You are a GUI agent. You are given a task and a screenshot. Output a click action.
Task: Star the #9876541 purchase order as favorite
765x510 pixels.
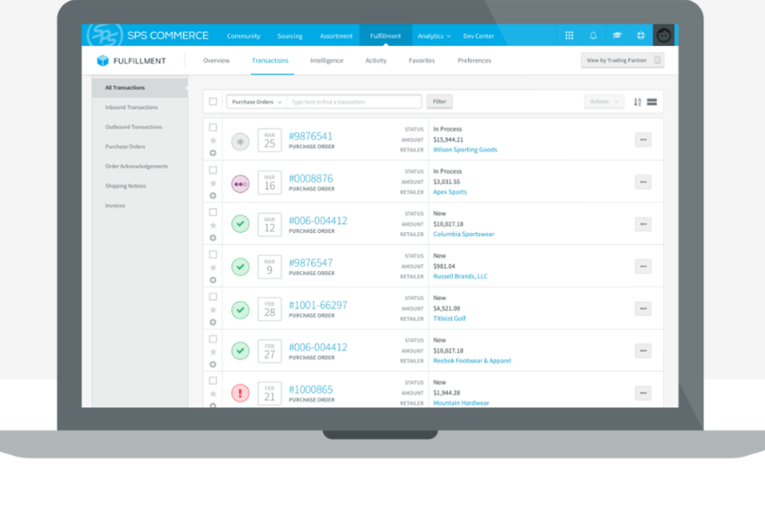pyautogui.click(x=213, y=141)
